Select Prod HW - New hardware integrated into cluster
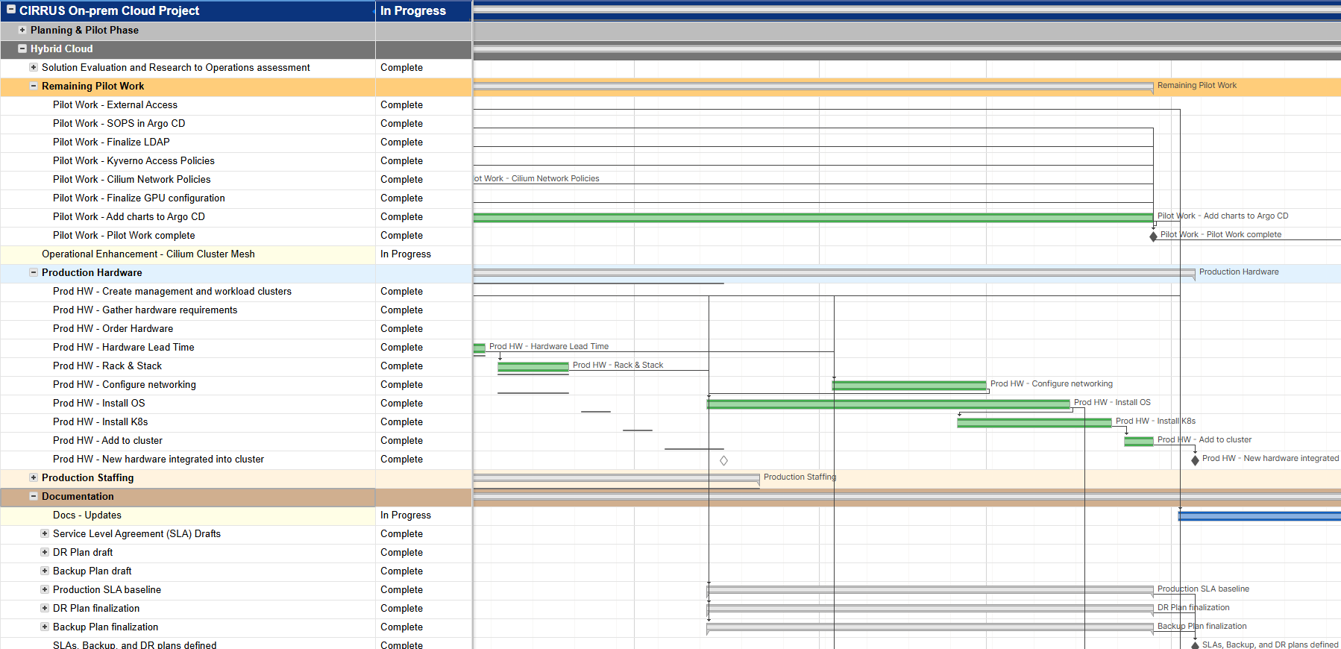This screenshot has height=649, width=1341. 158,460
